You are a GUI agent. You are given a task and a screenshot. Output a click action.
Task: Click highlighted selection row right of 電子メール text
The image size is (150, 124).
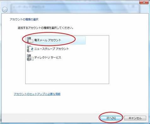pos(73,40)
